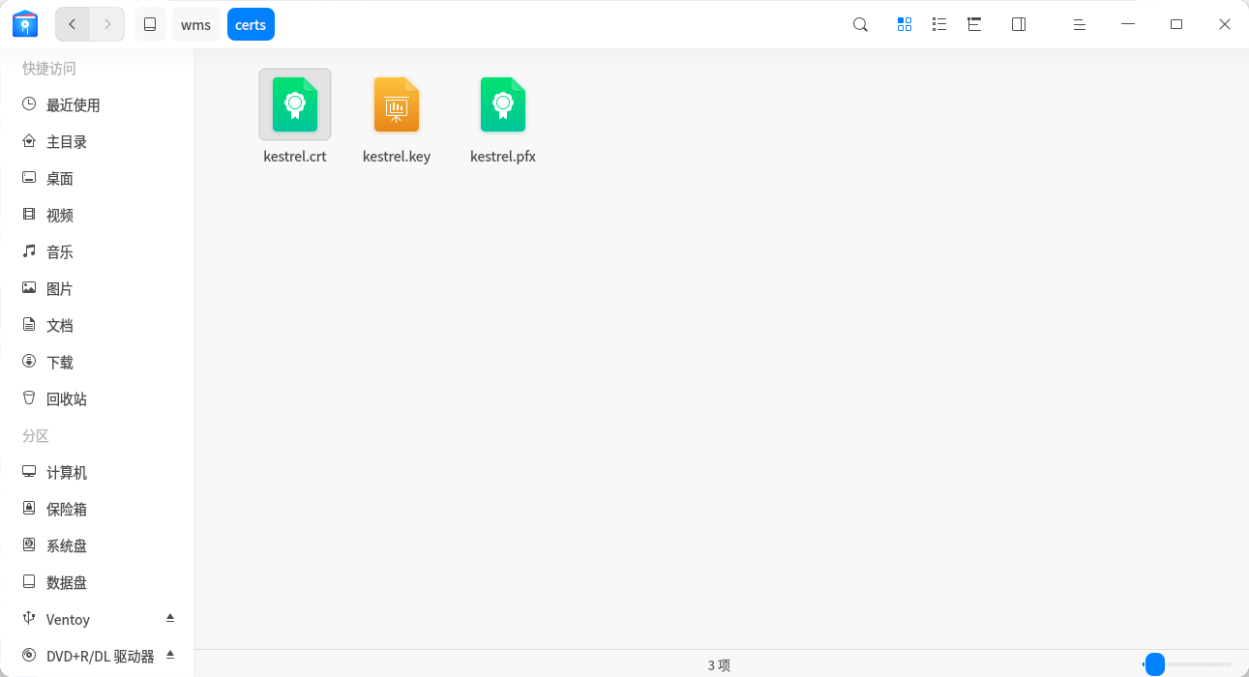Go forward with the next arrow
Screen dimensions: 1249x677
(x=107, y=24)
